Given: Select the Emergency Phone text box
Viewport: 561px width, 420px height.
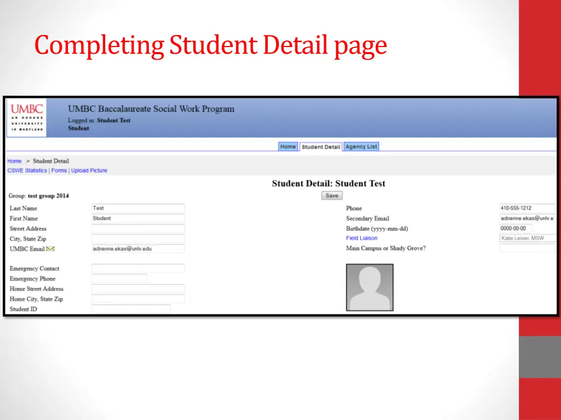Looking at the screenshot, I should click(119, 279).
